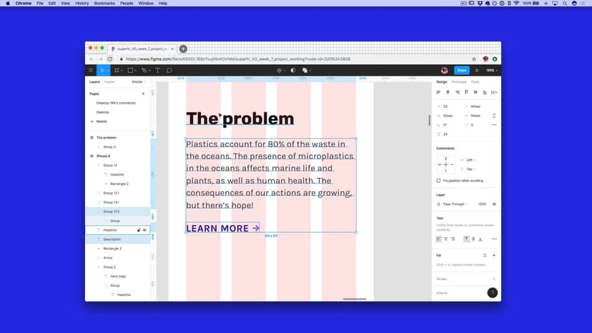Open the help question mark button
Viewport: 592px width, 333px height.
[x=492, y=293]
